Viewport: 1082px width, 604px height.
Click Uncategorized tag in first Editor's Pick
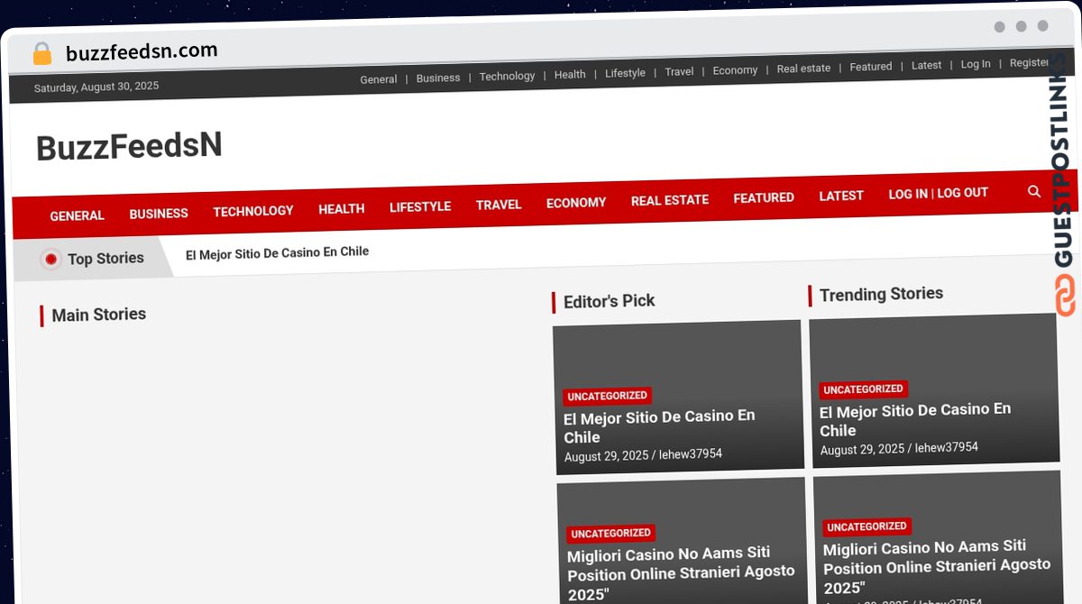(x=607, y=396)
